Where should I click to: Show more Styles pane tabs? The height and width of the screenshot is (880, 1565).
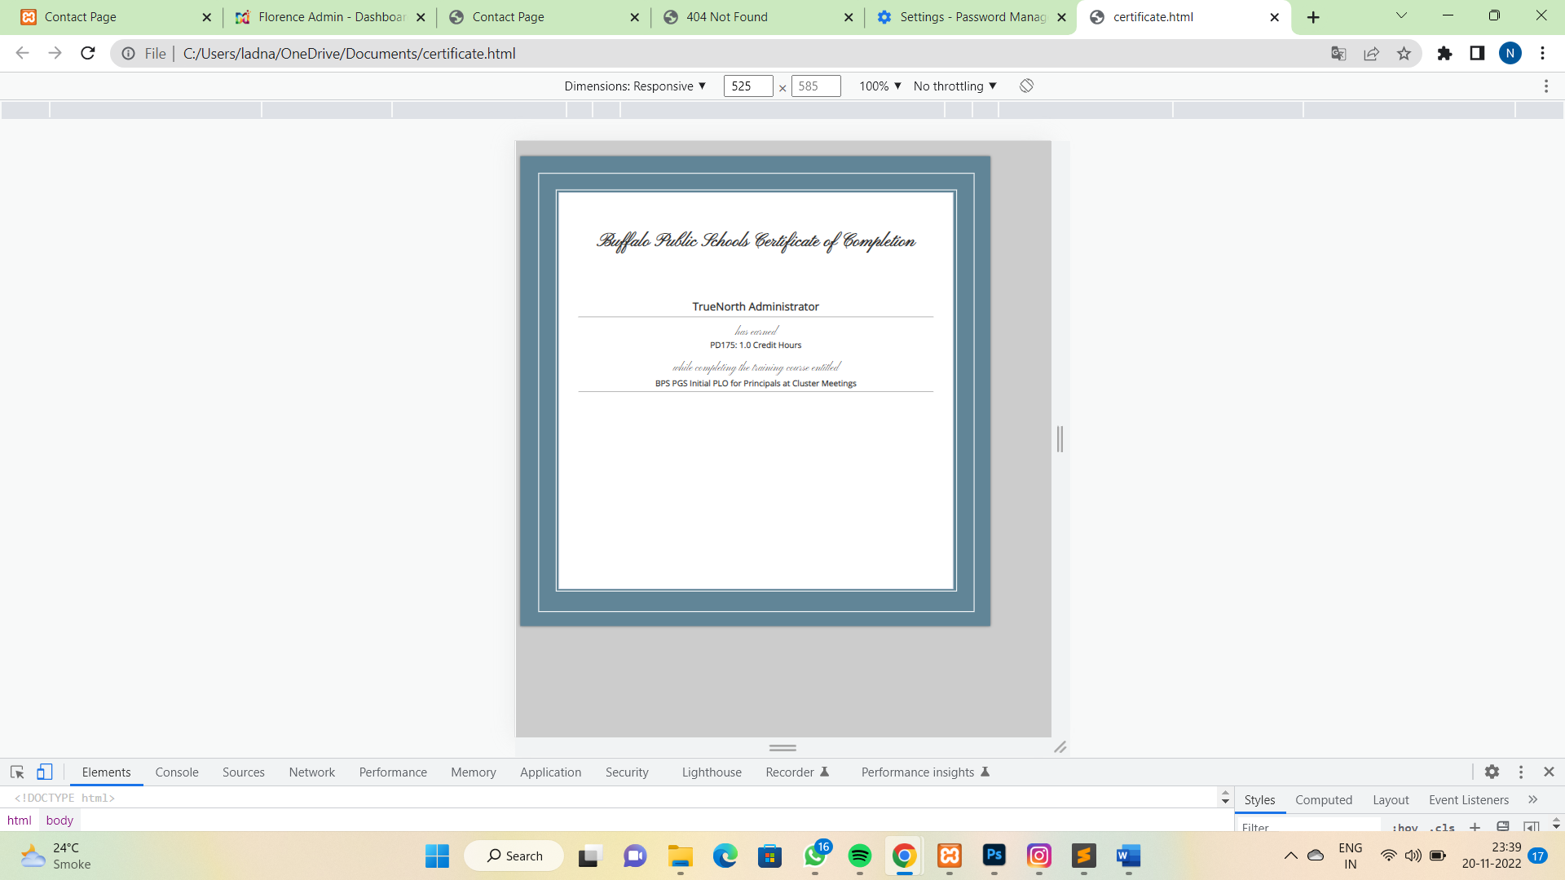1533,799
